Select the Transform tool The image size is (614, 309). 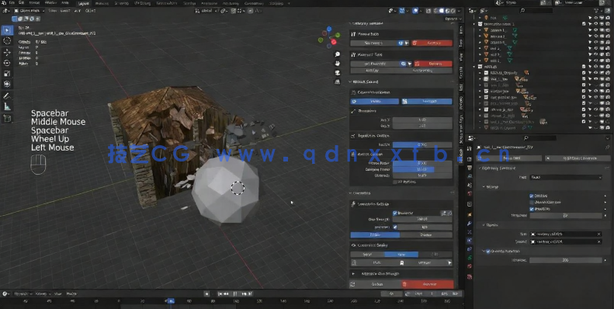pos(7,84)
